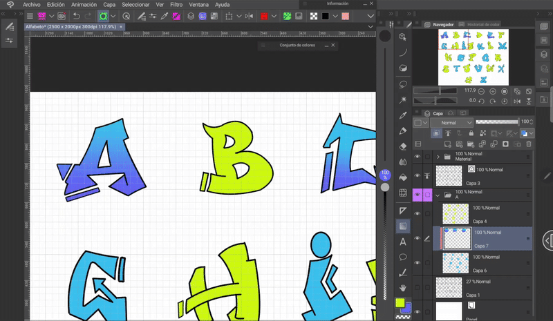Image resolution: width=553 pixels, height=321 pixels.
Task: Select the Speech balloon tool
Action: click(x=403, y=257)
